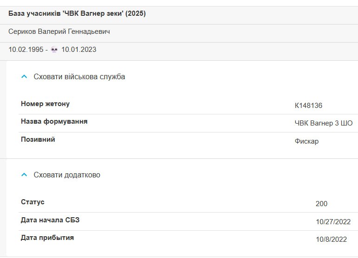Image resolution: width=358 pixels, height=258 pixels.
Task: Select the database title 'База учасників ЧВК Вагнер зеки'
Action: tap(77, 13)
